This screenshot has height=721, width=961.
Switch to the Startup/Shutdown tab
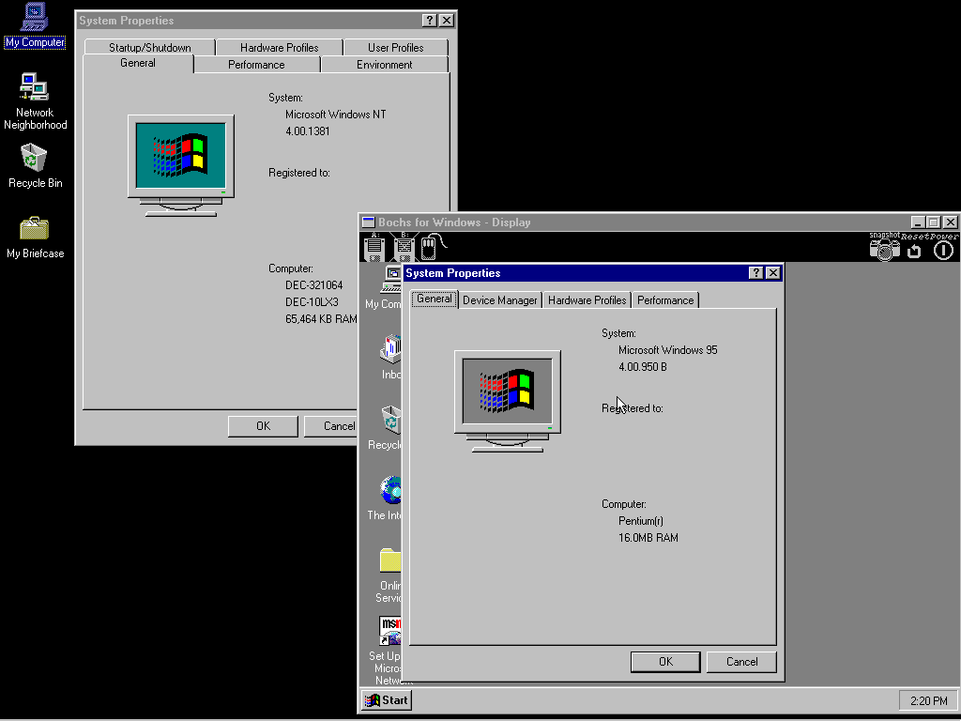(x=149, y=48)
